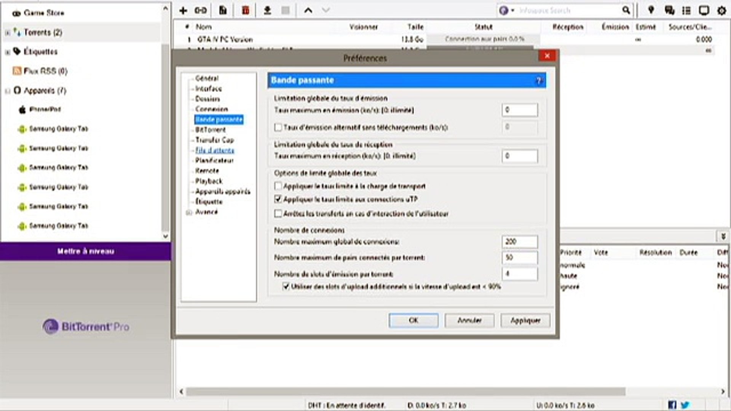Image resolution: width=731 pixels, height=411 pixels.
Task: Click Move Up Queue arrow icon
Action: tap(308, 11)
